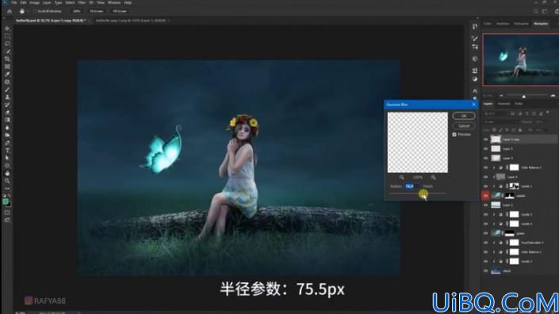Open the Image menu

click(x=35, y=2)
